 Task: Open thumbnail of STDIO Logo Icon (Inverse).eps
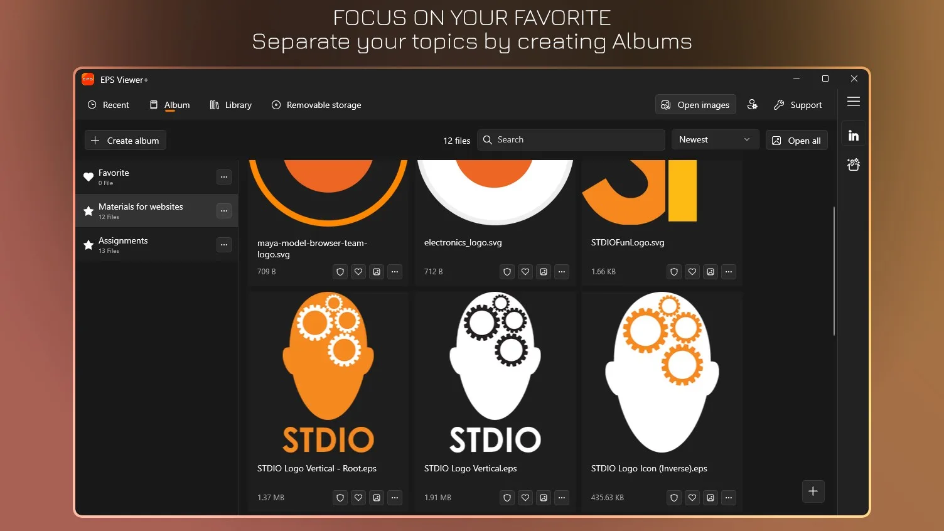click(662, 373)
